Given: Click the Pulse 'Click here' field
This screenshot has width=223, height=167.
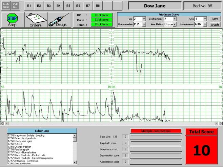Looking at the screenshot, I should tap(102, 20).
